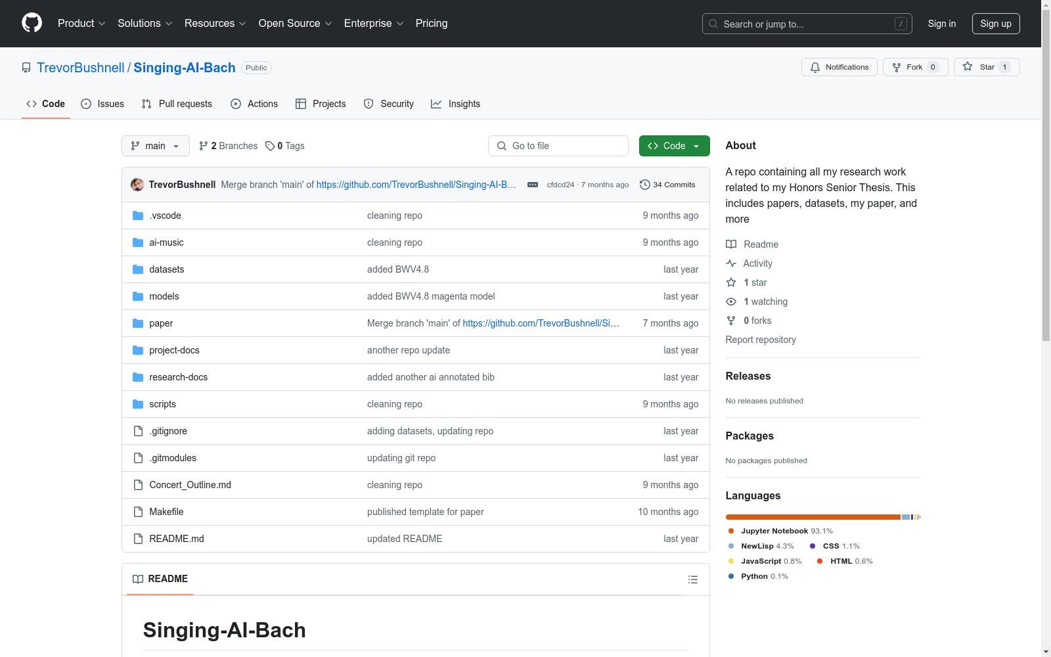This screenshot has width=1051, height=657.
Task: Open 34 Commits history
Action: point(667,185)
